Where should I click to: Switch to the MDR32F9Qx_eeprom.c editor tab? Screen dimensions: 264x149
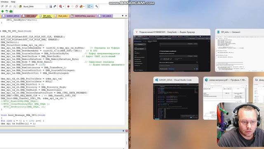83,16
